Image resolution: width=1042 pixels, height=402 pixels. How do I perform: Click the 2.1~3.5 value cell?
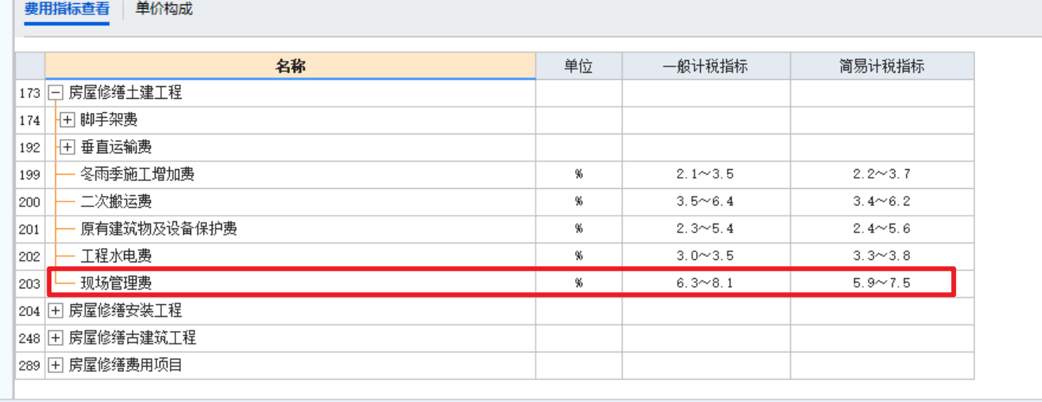(705, 175)
